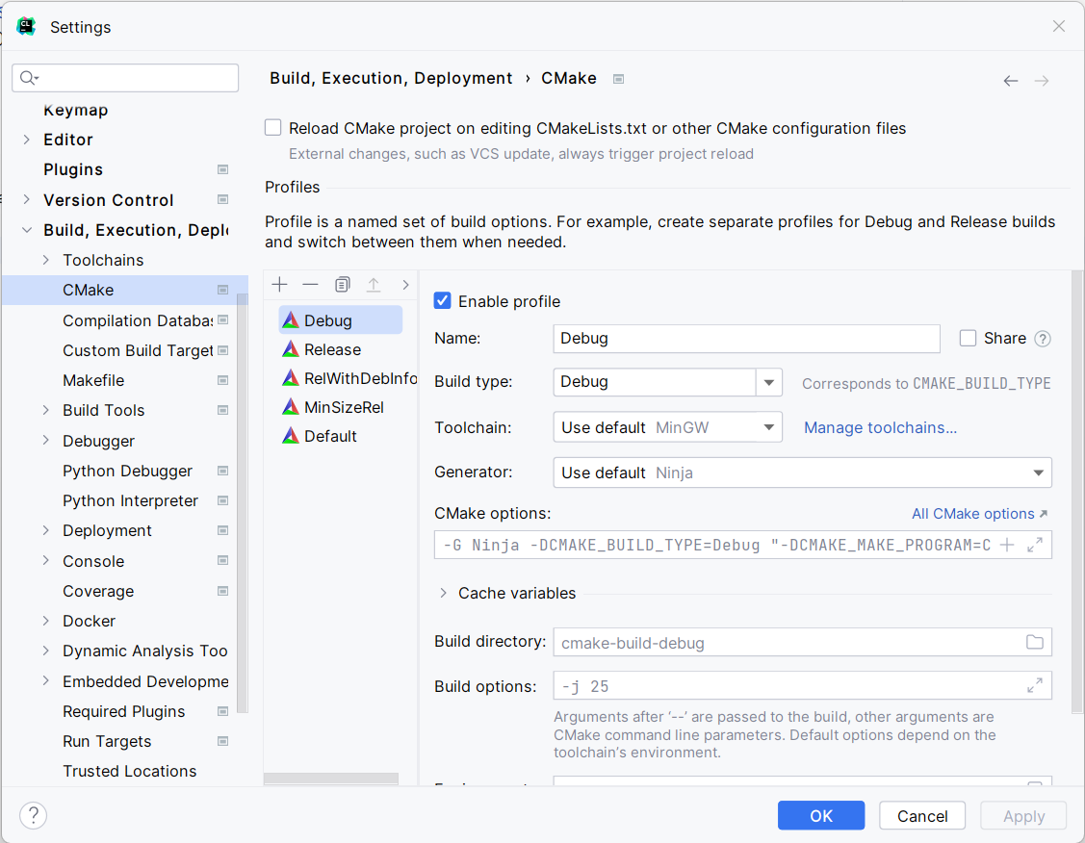Move selected profile up
Viewport: 1085px width, 843px height.
click(x=374, y=284)
